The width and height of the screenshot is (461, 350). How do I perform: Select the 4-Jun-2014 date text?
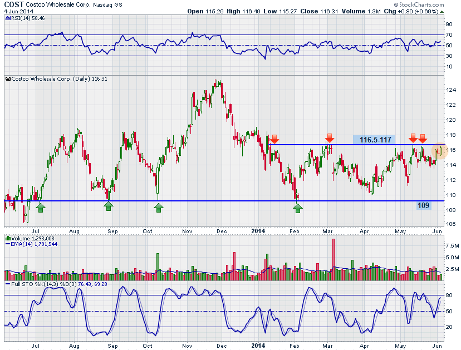click(18, 12)
